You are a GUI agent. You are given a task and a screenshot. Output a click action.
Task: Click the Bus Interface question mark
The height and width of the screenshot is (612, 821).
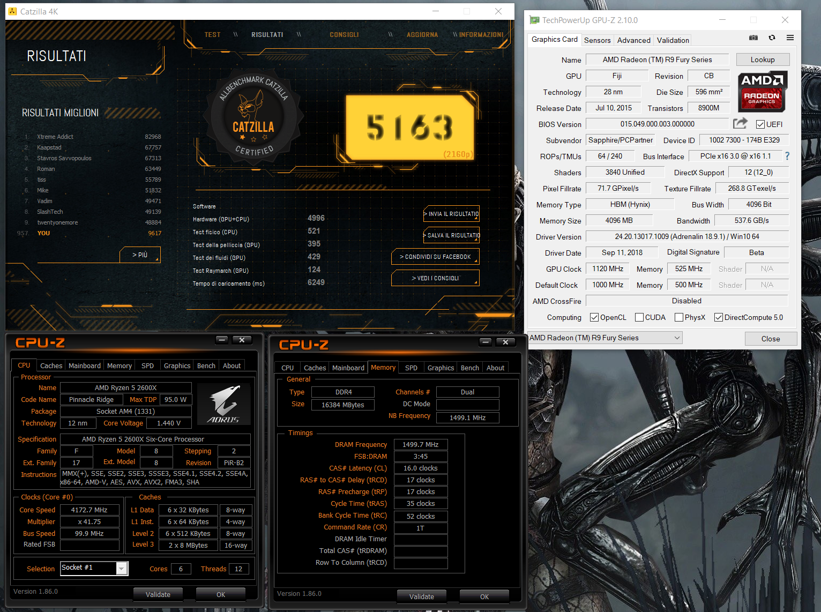click(x=787, y=156)
